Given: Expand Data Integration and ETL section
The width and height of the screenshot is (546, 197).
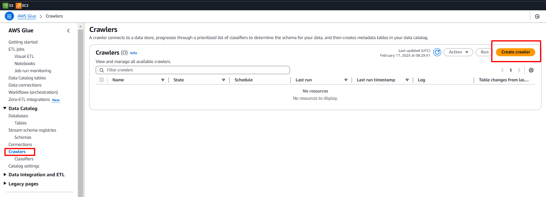Looking at the screenshot, I should (5, 175).
